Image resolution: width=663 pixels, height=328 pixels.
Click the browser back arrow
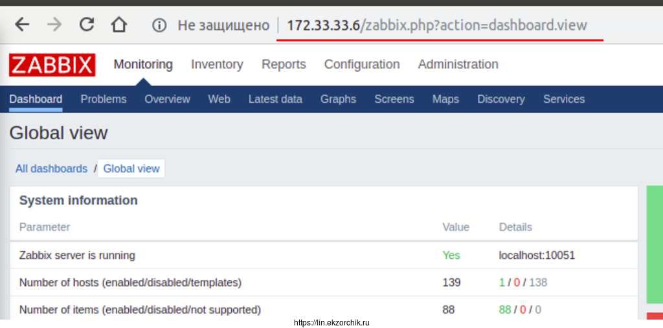click(x=22, y=25)
